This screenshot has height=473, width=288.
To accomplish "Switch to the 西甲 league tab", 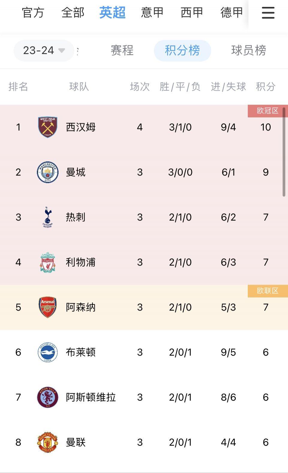I will (192, 13).
